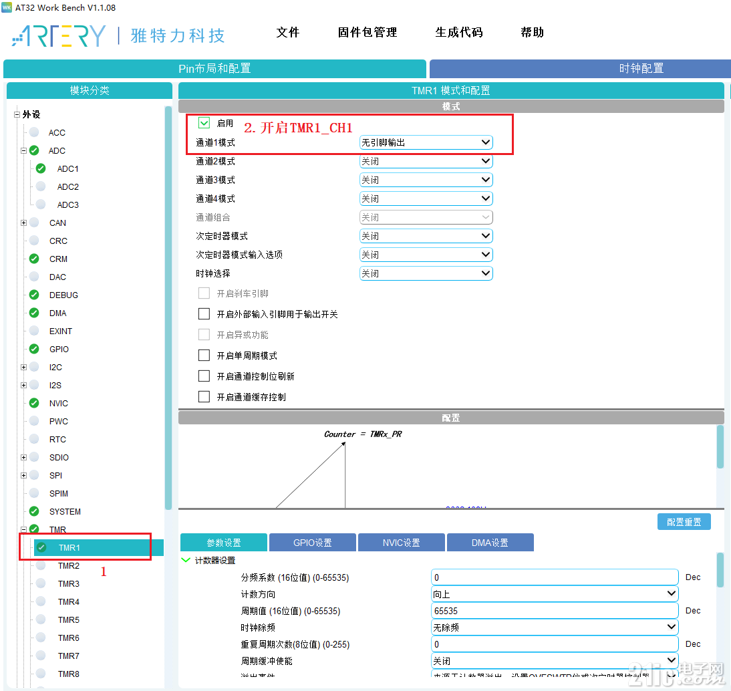
Task: Click the TMR3 grey status circle
Action: click(x=41, y=583)
